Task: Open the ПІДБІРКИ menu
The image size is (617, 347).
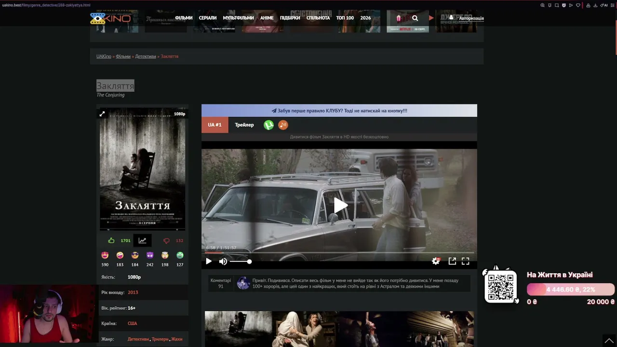Action: 290,18
